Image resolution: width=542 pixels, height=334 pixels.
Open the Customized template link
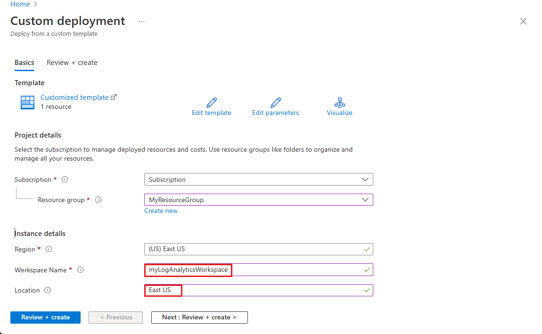pyautogui.click(x=74, y=98)
